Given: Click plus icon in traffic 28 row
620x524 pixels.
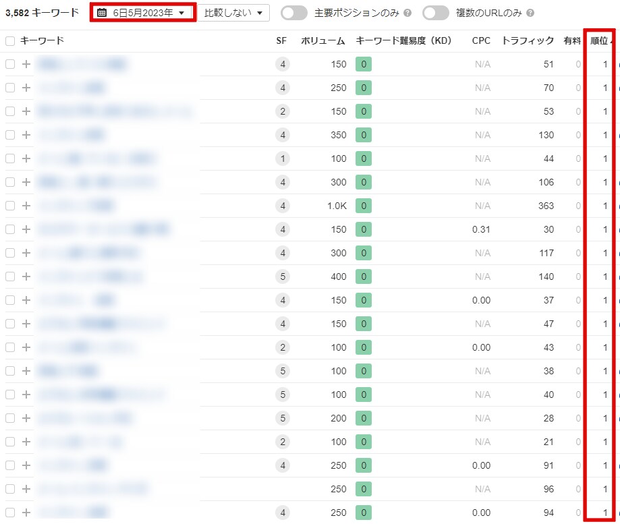Looking at the screenshot, I should tap(26, 418).
